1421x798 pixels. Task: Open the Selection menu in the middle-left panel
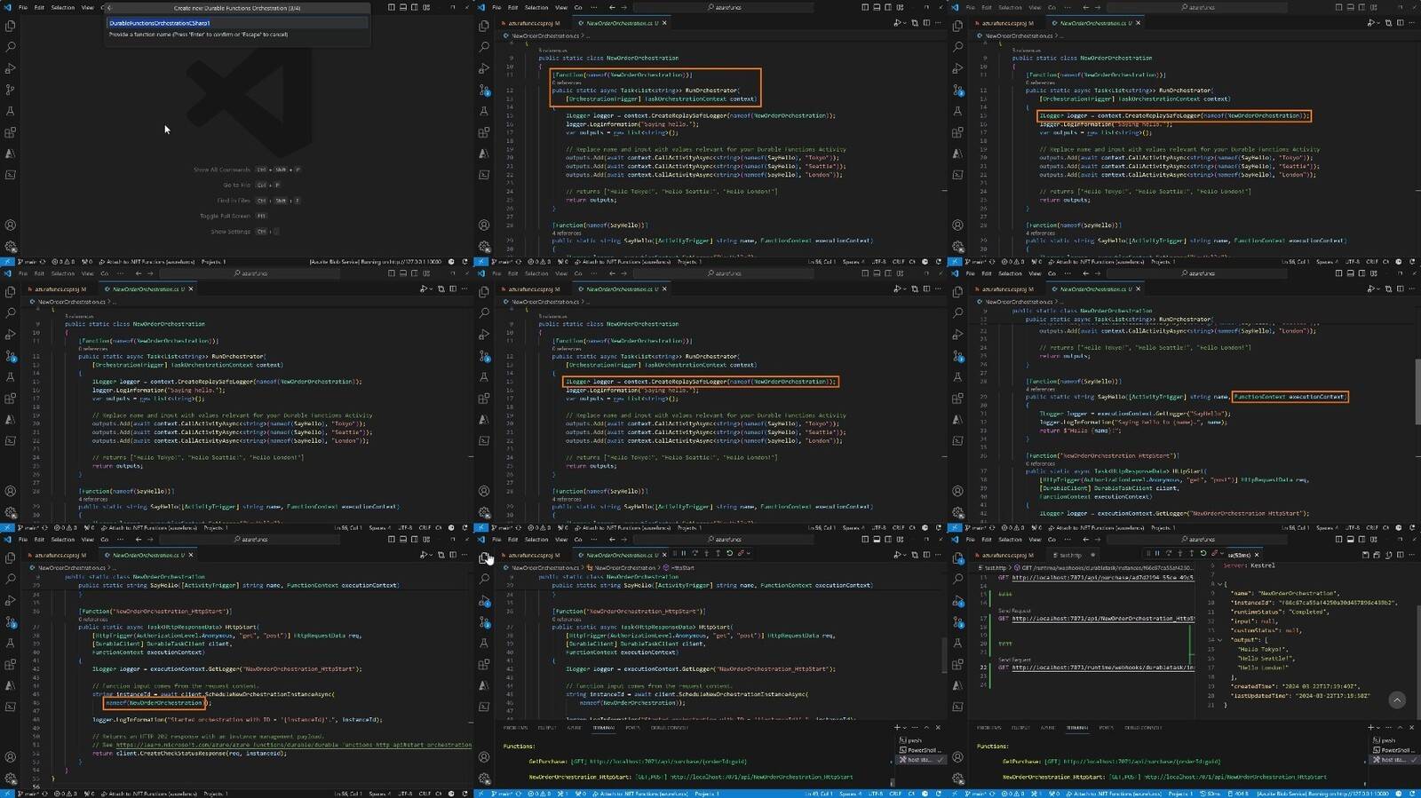63,273
